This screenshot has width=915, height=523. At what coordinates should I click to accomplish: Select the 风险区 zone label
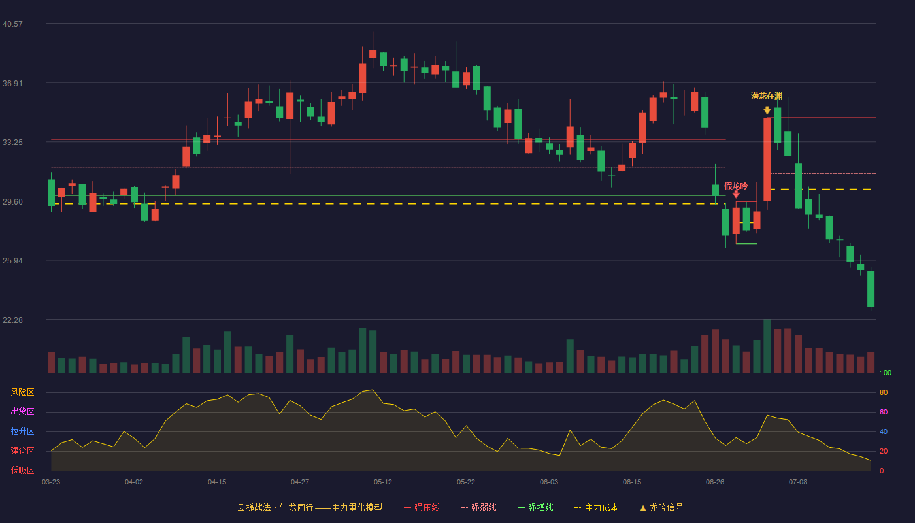22,392
